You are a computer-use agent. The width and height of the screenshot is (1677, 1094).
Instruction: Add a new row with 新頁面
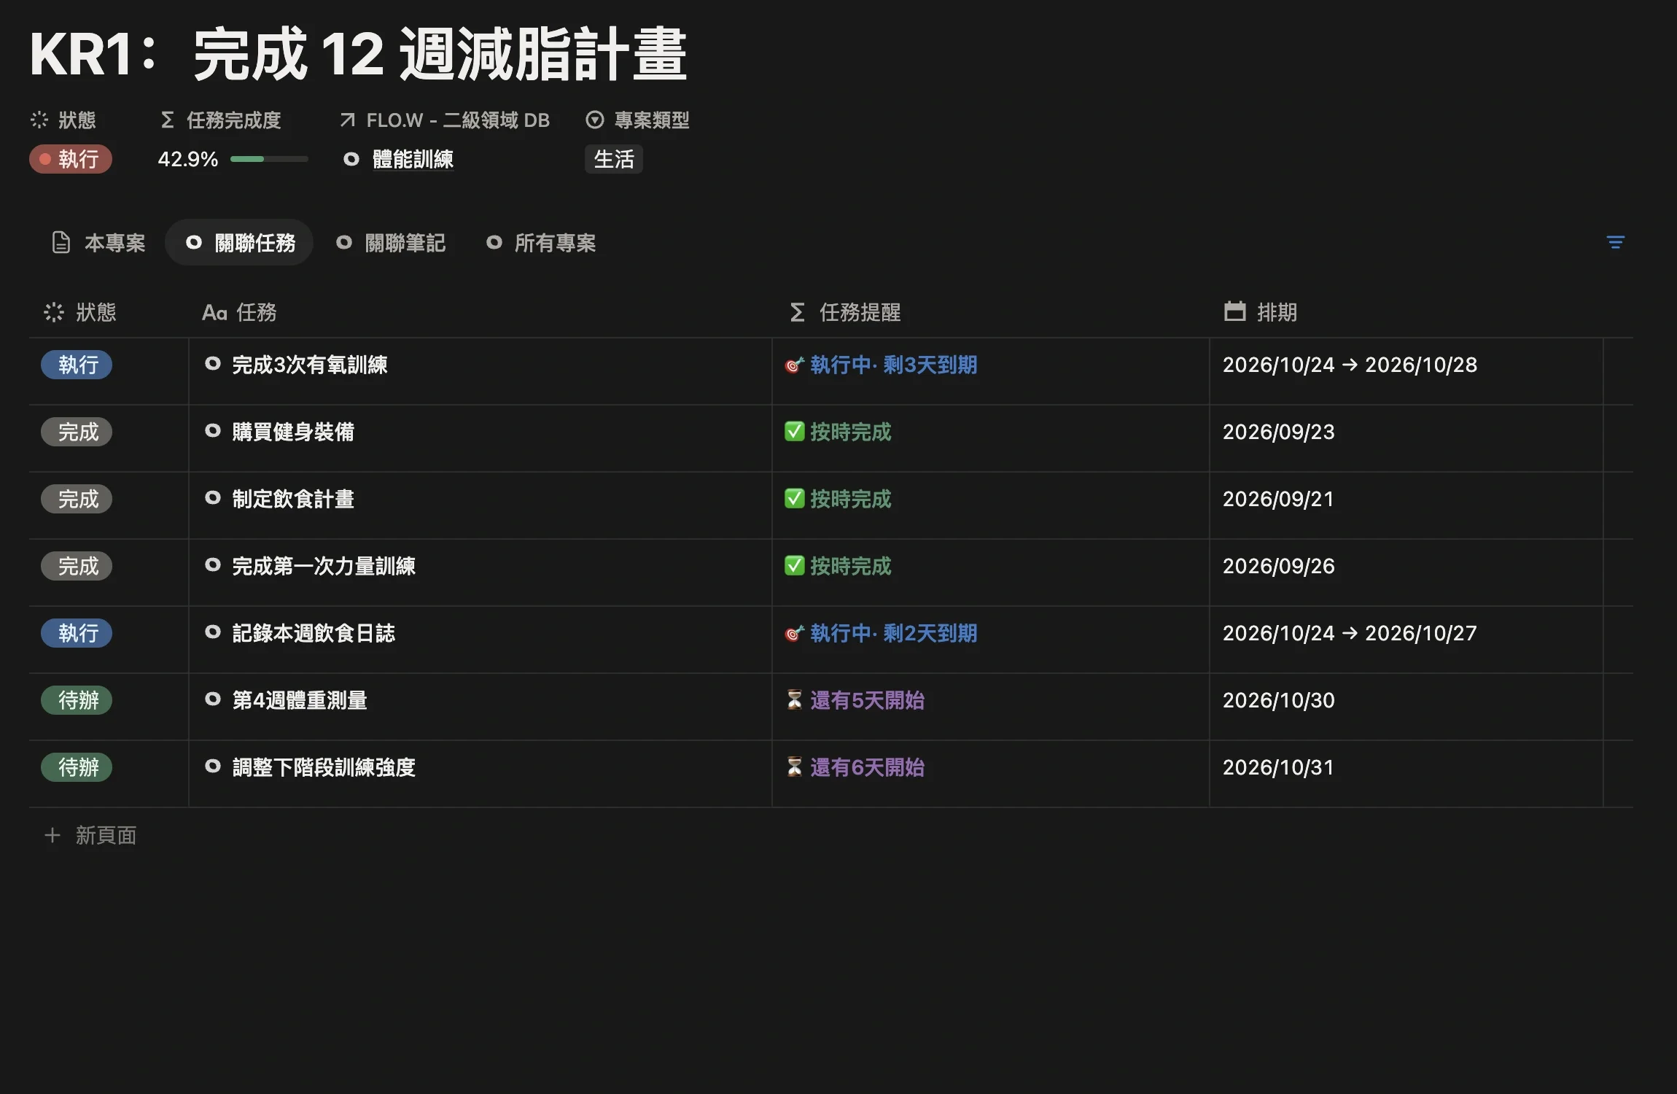point(90,835)
